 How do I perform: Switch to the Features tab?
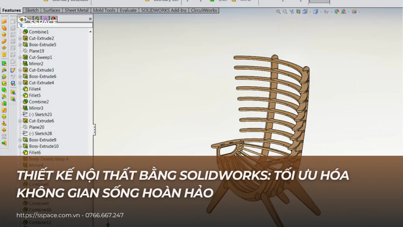tap(11, 10)
